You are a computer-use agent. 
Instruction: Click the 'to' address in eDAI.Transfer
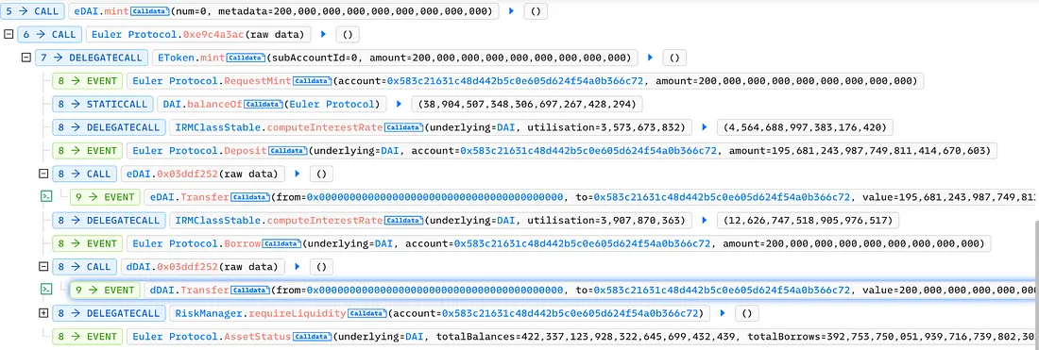722,197
